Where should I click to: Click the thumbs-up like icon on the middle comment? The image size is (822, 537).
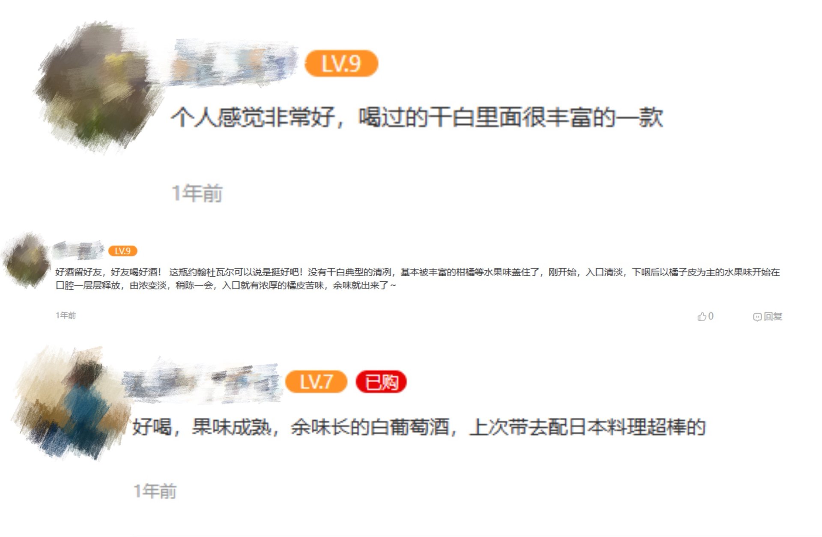tap(702, 316)
